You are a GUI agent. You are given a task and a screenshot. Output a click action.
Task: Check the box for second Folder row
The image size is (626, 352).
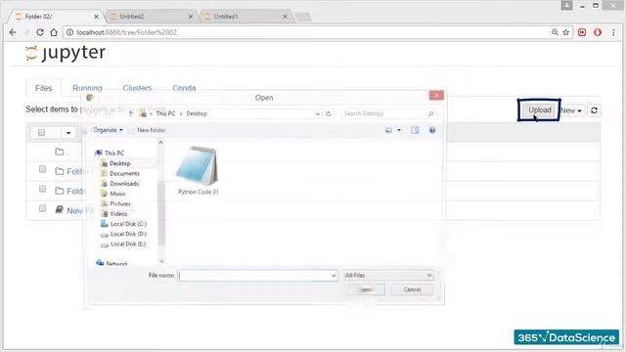[x=42, y=189]
